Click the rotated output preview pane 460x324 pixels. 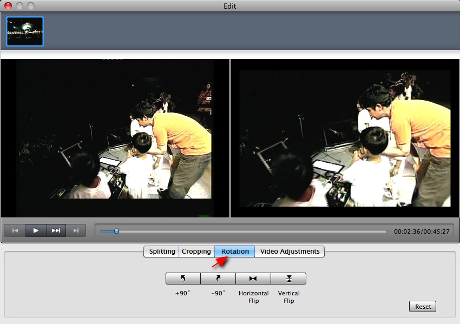click(345, 138)
